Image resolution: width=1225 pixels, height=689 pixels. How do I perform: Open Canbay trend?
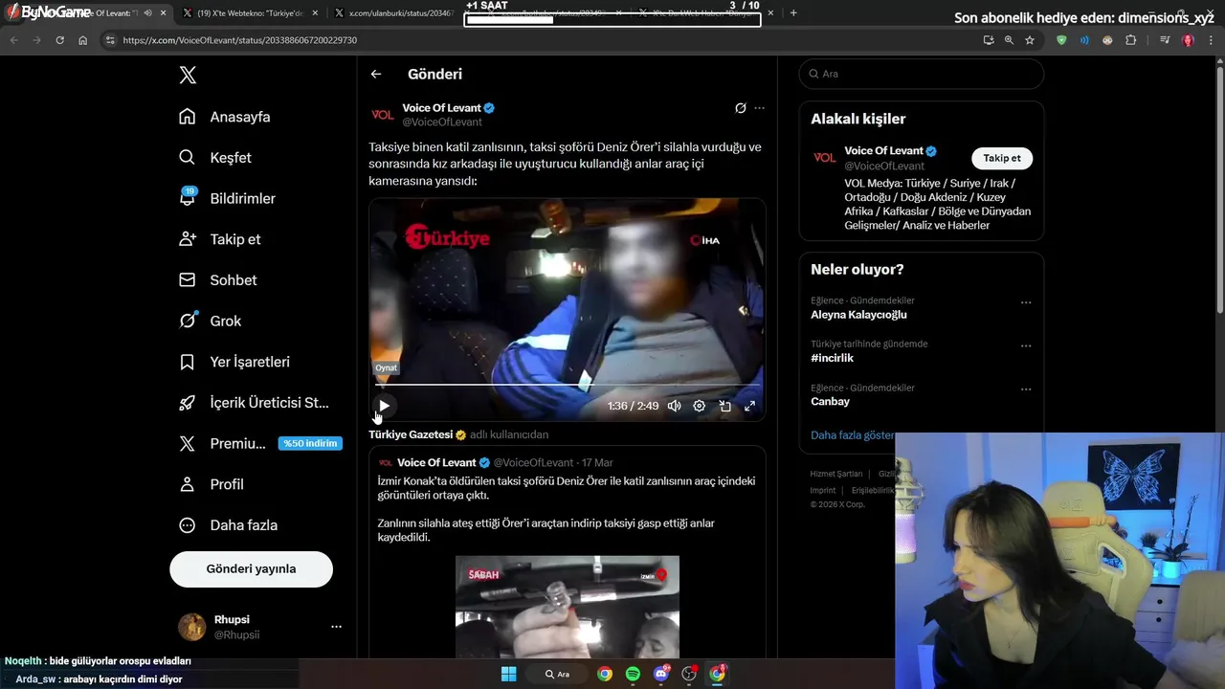(830, 402)
